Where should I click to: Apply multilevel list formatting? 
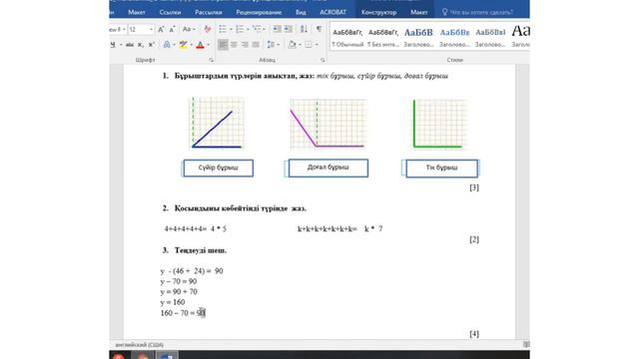coord(257,29)
